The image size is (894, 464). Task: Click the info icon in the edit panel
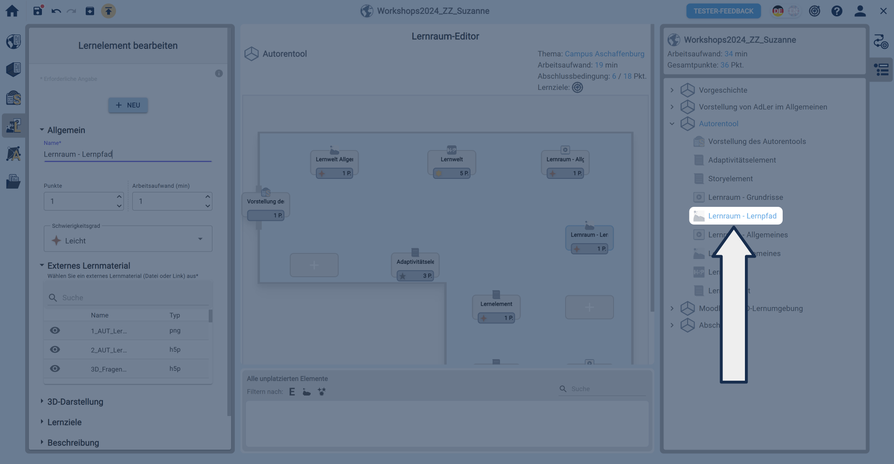tap(218, 74)
